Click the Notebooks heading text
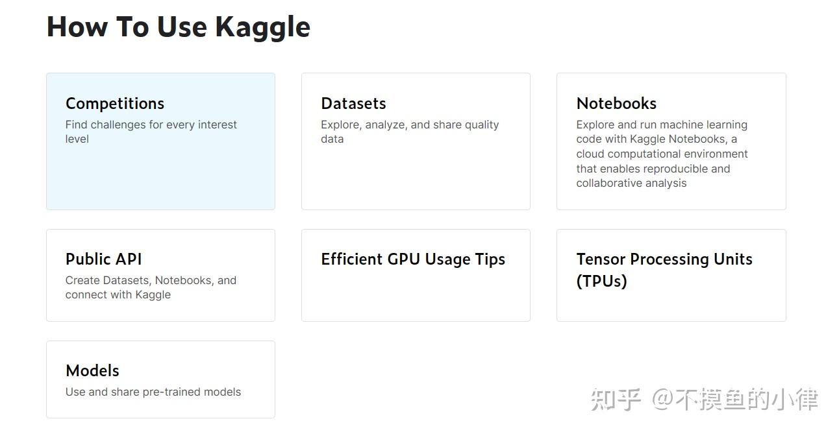The height and width of the screenshot is (432, 839). (x=616, y=103)
